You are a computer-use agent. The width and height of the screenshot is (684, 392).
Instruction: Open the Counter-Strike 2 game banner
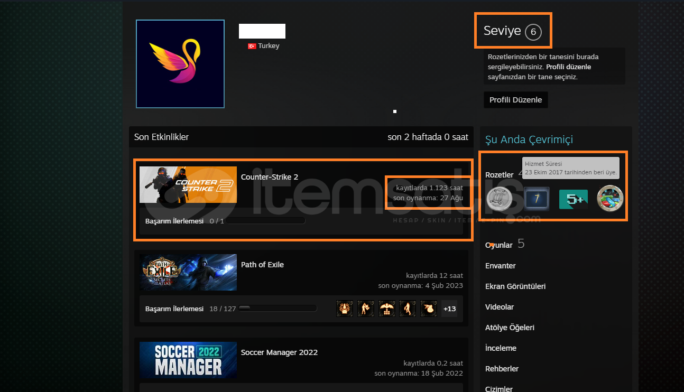(x=188, y=185)
